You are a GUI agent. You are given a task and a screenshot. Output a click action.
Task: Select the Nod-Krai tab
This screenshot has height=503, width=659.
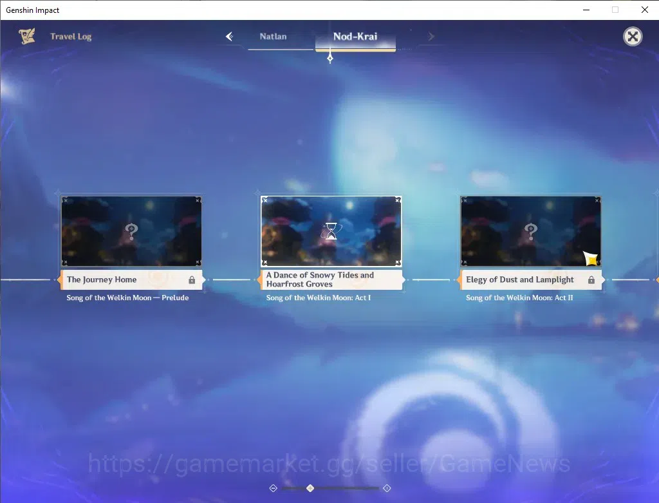pyautogui.click(x=355, y=37)
